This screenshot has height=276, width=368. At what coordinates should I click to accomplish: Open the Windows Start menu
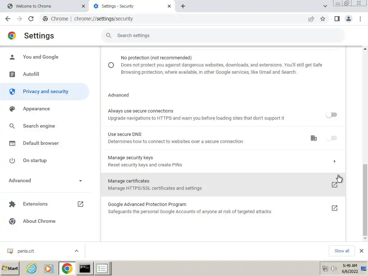(10, 268)
